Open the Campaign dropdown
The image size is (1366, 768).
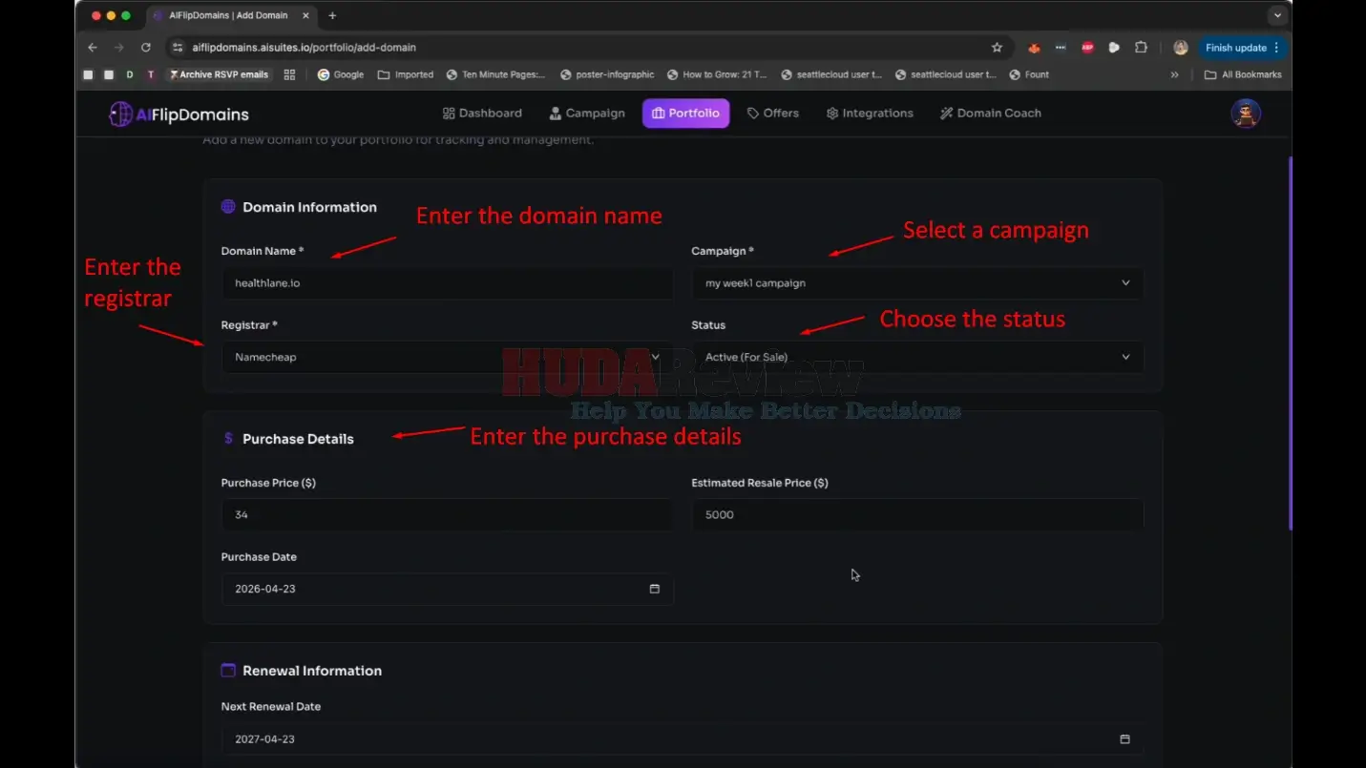pos(917,283)
